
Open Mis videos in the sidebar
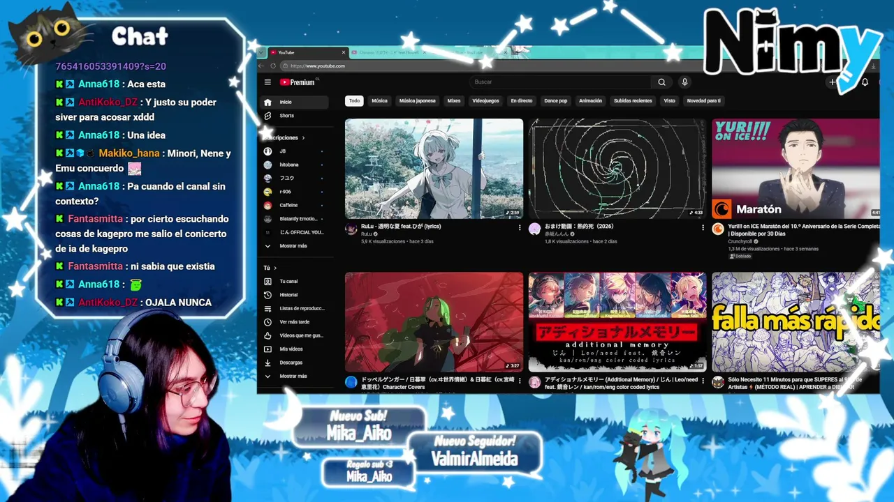point(295,349)
